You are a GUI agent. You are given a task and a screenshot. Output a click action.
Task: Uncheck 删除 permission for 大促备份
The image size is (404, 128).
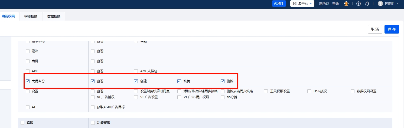pyautogui.click(x=223, y=81)
